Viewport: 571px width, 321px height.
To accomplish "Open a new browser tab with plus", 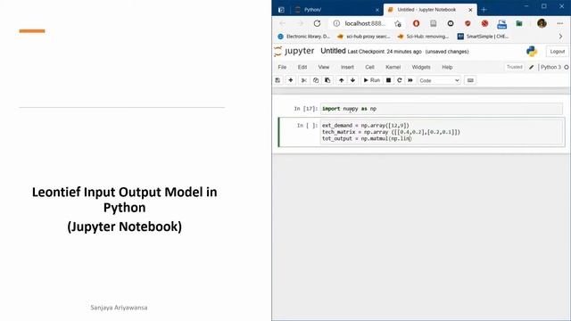I will tap(484, 10).
